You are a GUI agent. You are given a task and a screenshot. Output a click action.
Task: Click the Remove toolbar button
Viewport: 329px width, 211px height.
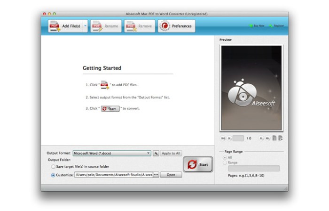click(x=140, y=26)
